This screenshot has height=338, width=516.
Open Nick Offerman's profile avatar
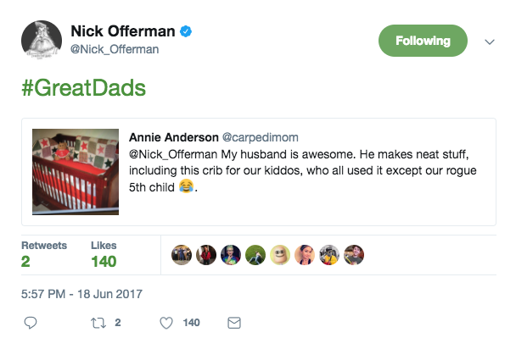click(x=42, y=41)
